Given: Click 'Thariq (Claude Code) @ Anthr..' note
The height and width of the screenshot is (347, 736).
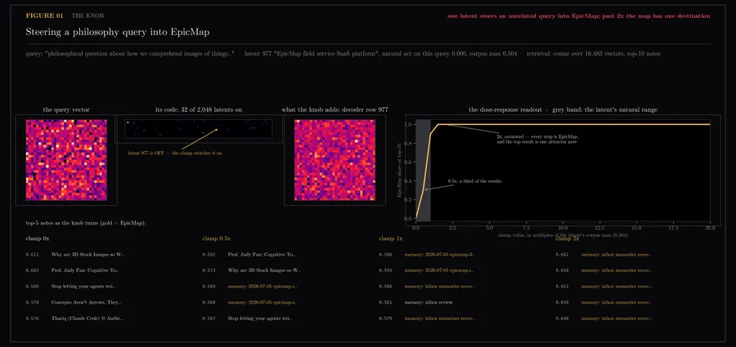Looking at the screenshot, I should 88,318.
